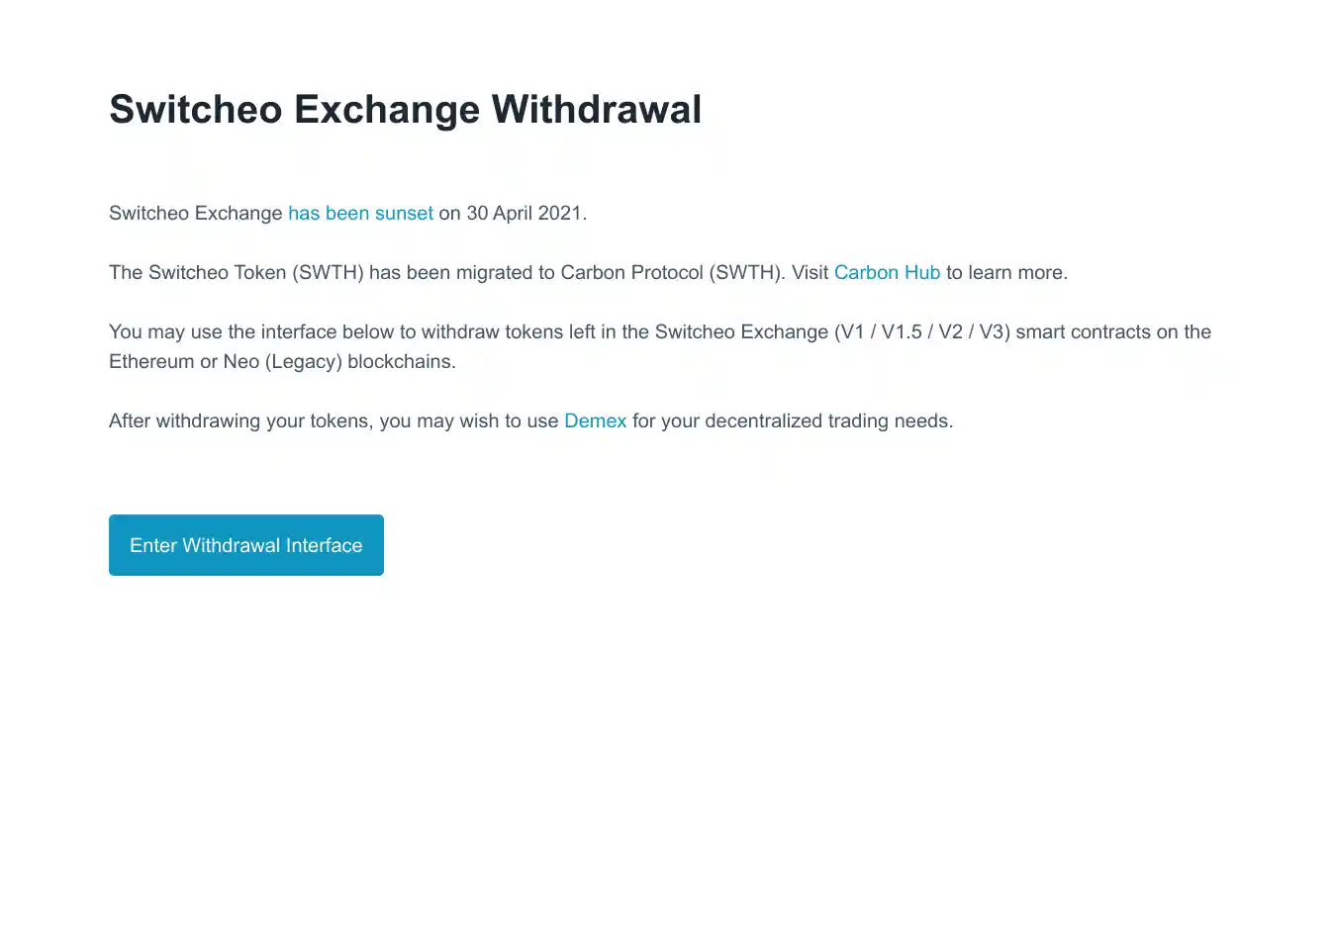1336x930 pixels.
Task: Click the "has been migrated to" text
Action: (x=461, y=272)
